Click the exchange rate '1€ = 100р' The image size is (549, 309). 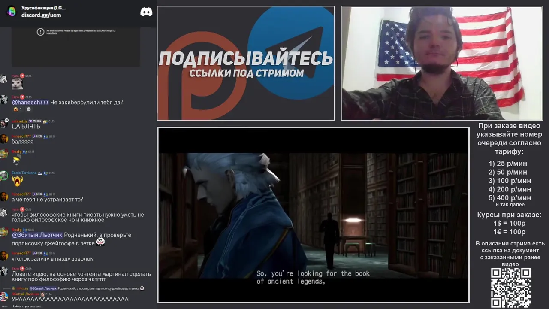[510, 232]
